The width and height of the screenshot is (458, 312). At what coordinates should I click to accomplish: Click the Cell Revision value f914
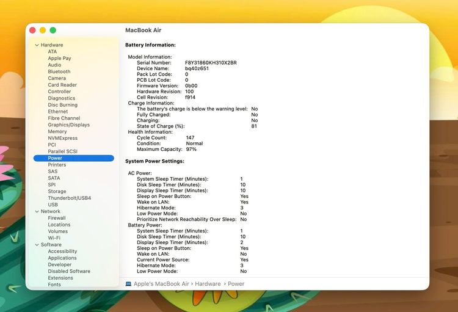pos(190,97)
